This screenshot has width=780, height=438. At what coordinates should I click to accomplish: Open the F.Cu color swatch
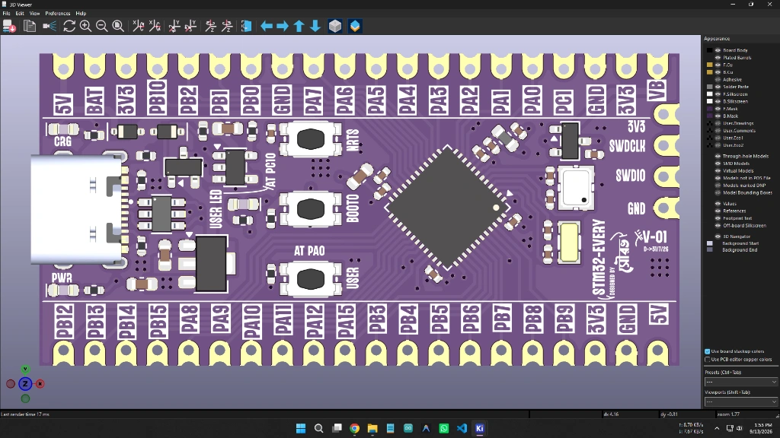pos(710,65)
